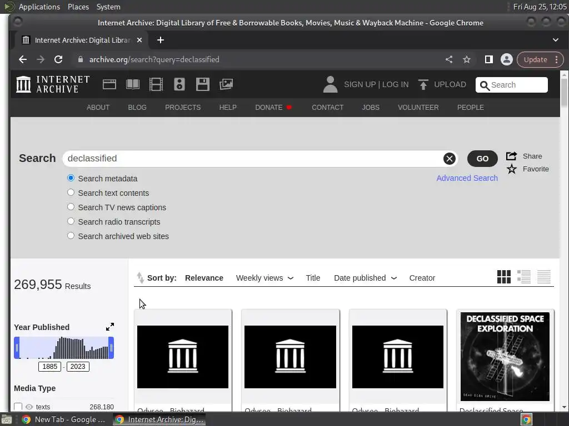Toggle sort direction arrows icon
Image resolution: width=569 pixels, height=426 pixels.
coord(140,278)
